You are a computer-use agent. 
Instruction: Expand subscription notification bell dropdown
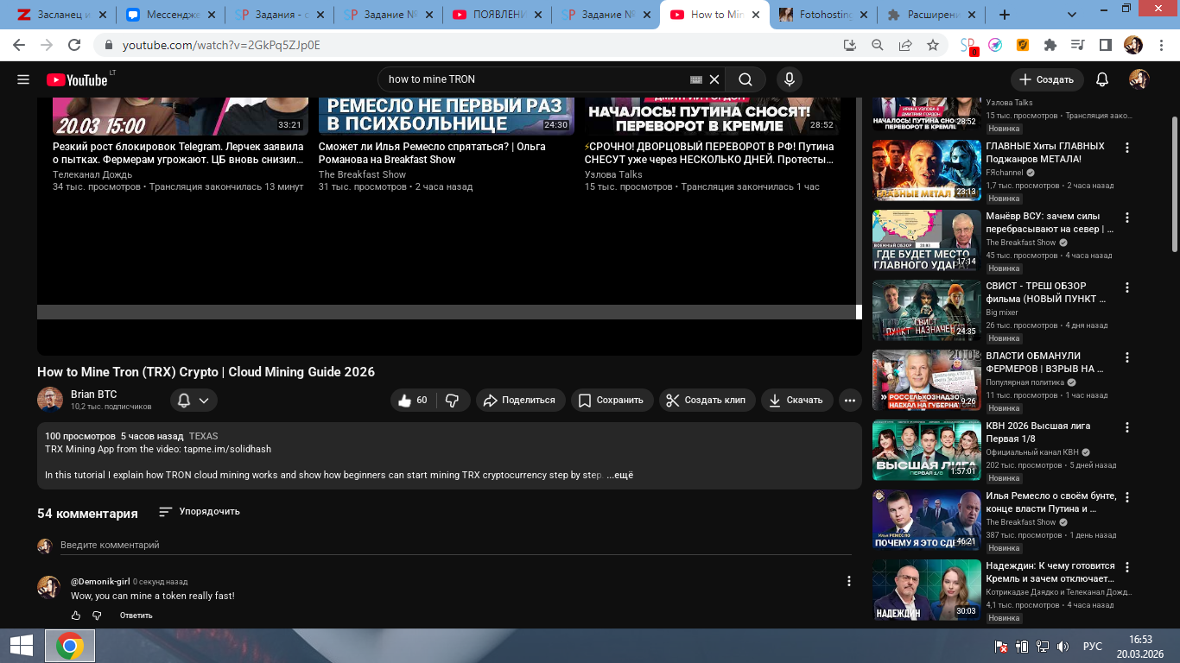pos(193,401)
